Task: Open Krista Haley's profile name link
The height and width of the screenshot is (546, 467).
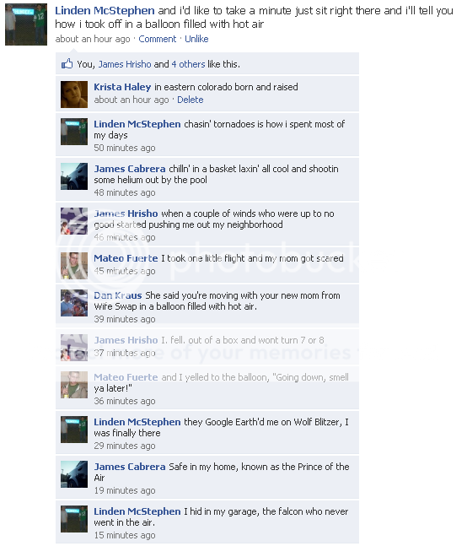Action: (x=122, y=87)
